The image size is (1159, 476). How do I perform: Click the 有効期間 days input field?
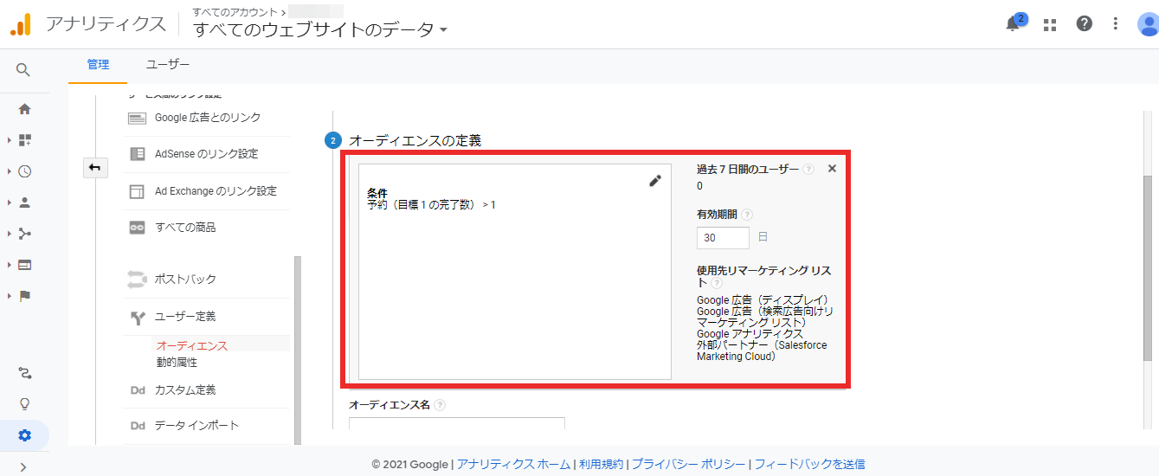723,237
